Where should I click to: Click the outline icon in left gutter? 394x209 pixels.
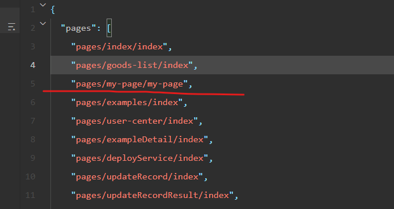pos(12,27)
